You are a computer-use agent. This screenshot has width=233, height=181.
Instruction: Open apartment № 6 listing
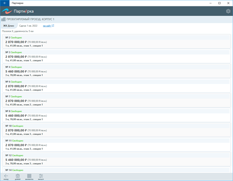point(116,86)
